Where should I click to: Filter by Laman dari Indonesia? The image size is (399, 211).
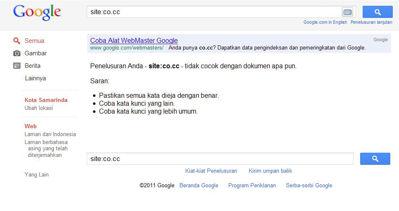[x=50, y=134]
